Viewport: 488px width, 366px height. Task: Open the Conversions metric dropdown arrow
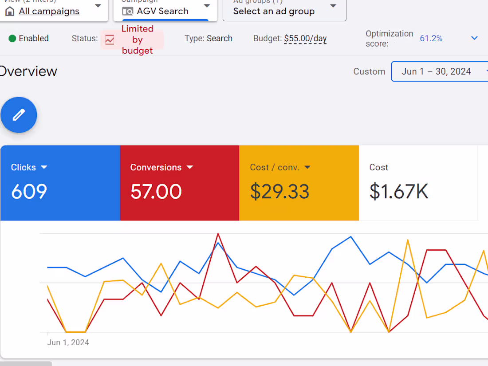190,167
